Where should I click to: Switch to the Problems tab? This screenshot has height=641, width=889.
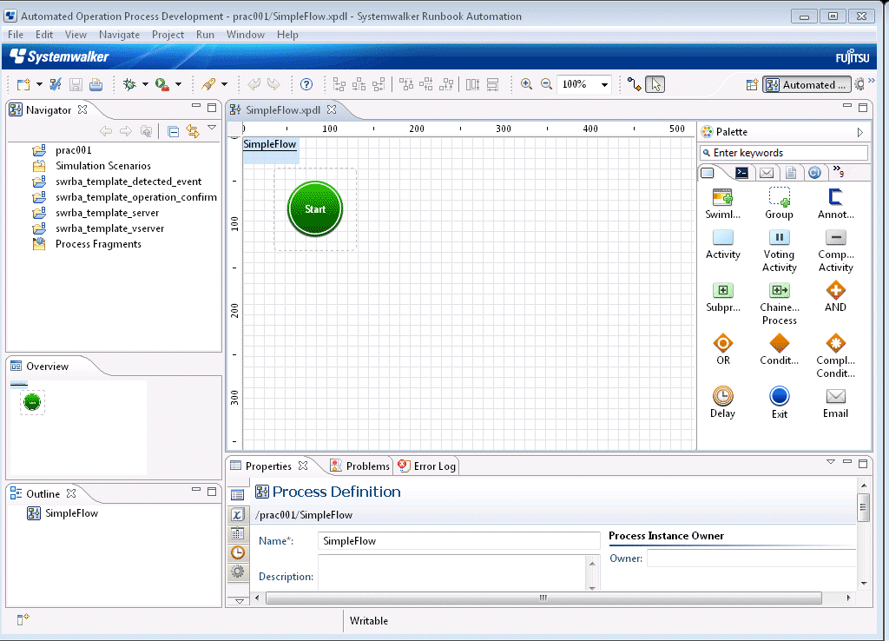pos(359,466)
